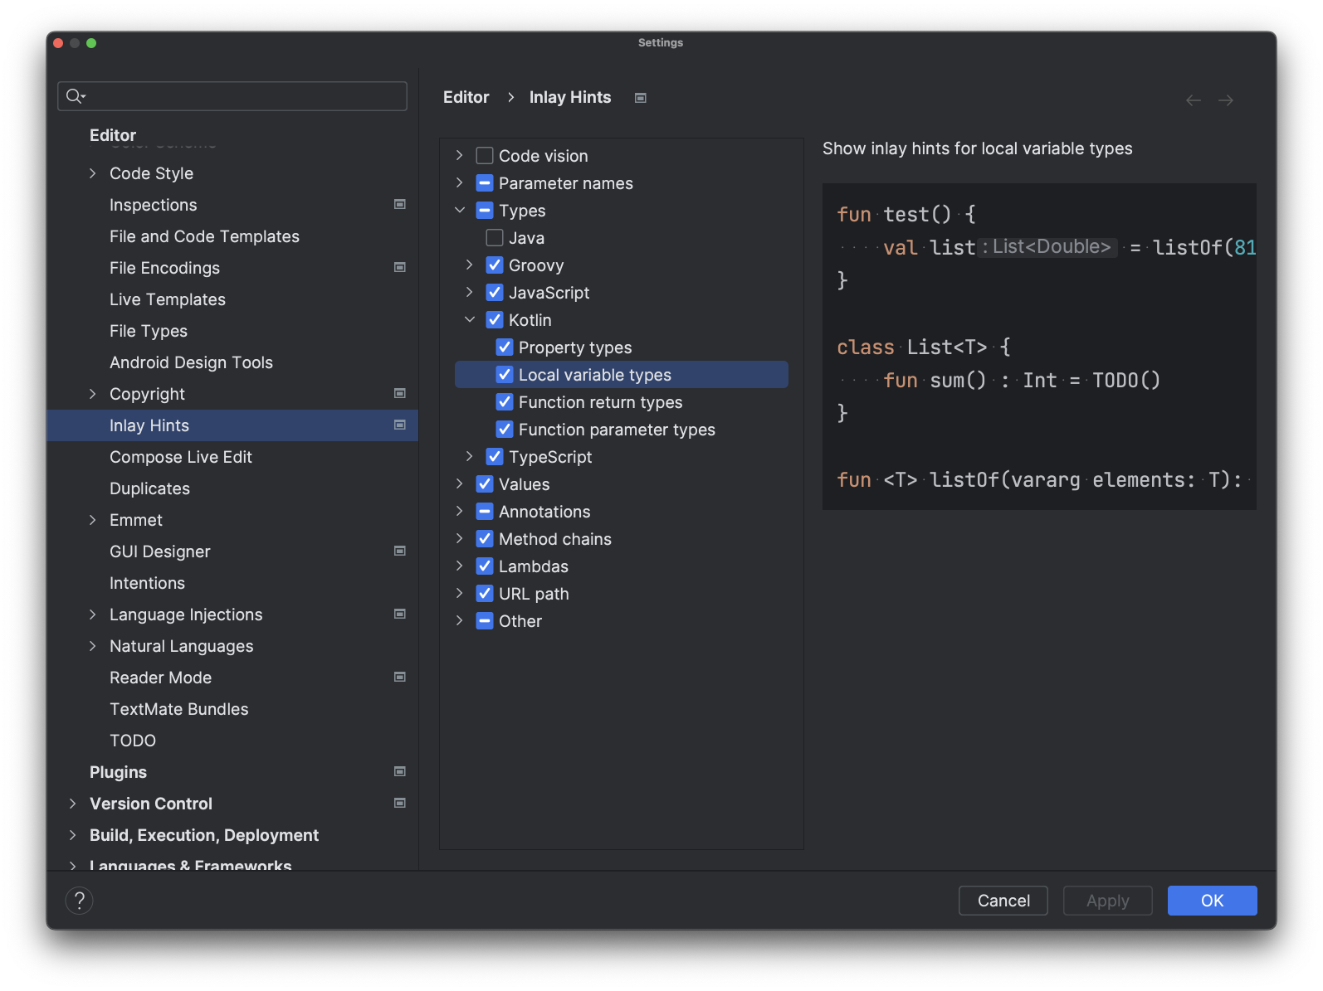Uncheck the URL path checkbox
This screenshot has height=991, width=1323.
coord(485,594)
